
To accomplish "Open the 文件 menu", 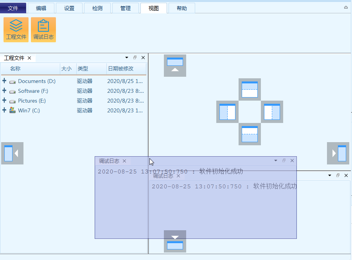I will tap(13, 7).
